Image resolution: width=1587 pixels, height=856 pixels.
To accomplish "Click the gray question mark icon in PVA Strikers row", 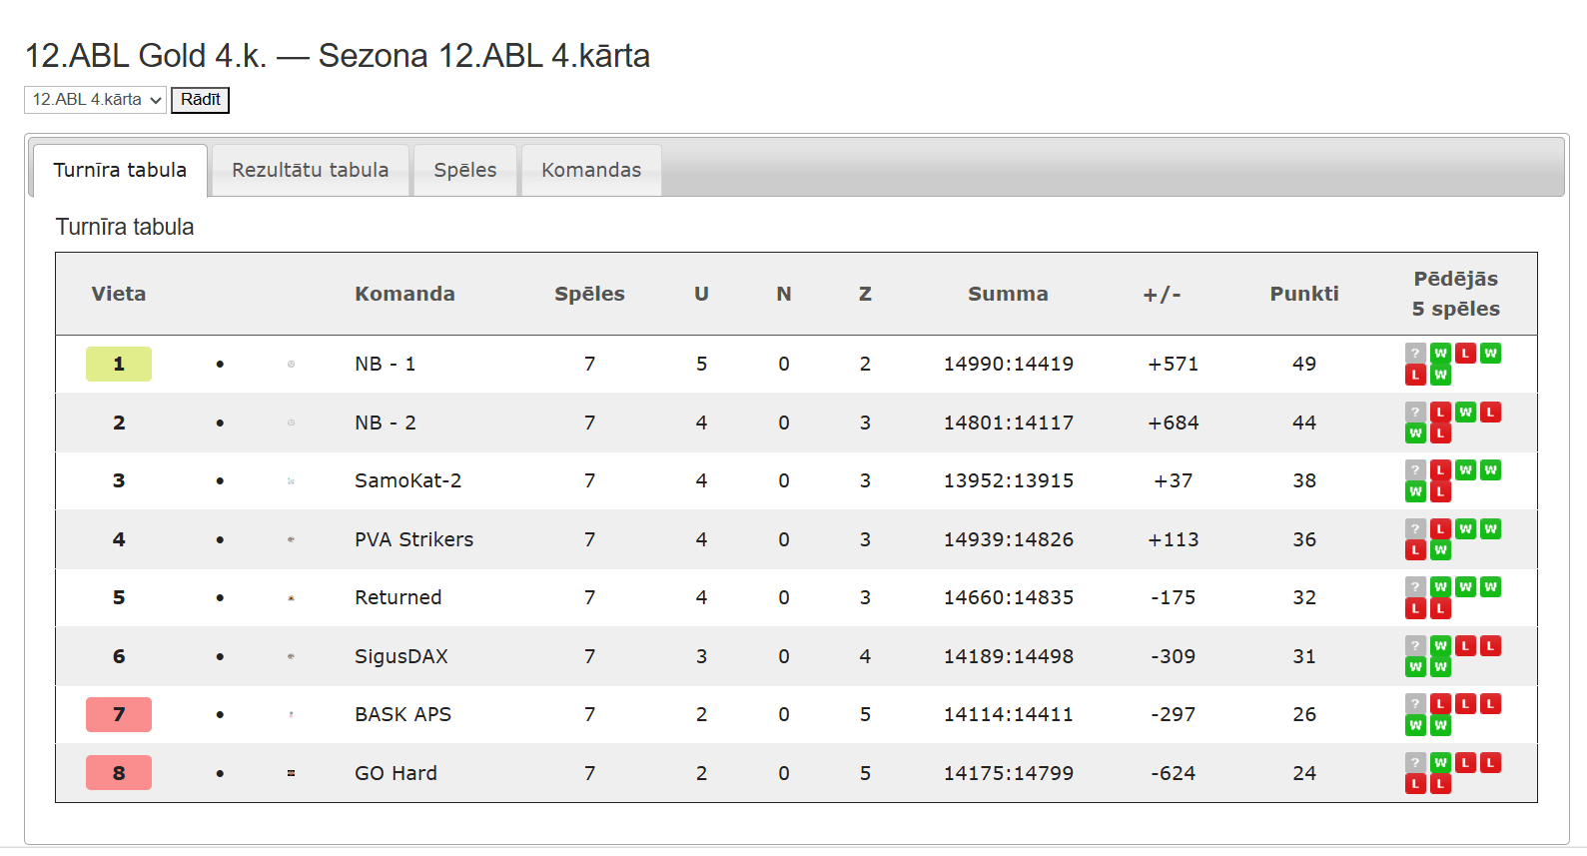I will pyautogui.click(x=1415, y=529).
